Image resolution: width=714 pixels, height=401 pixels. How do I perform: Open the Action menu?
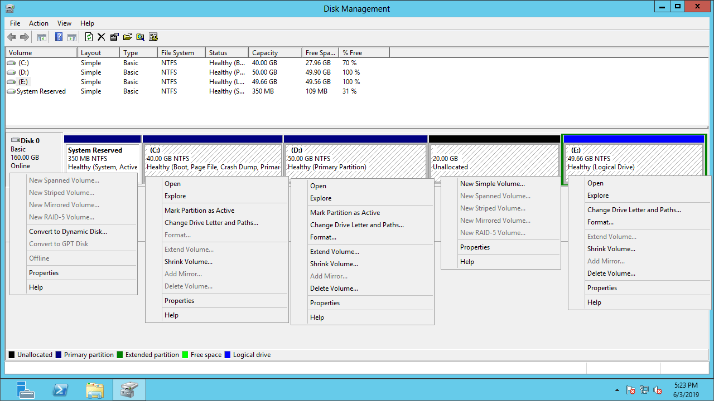38,23
